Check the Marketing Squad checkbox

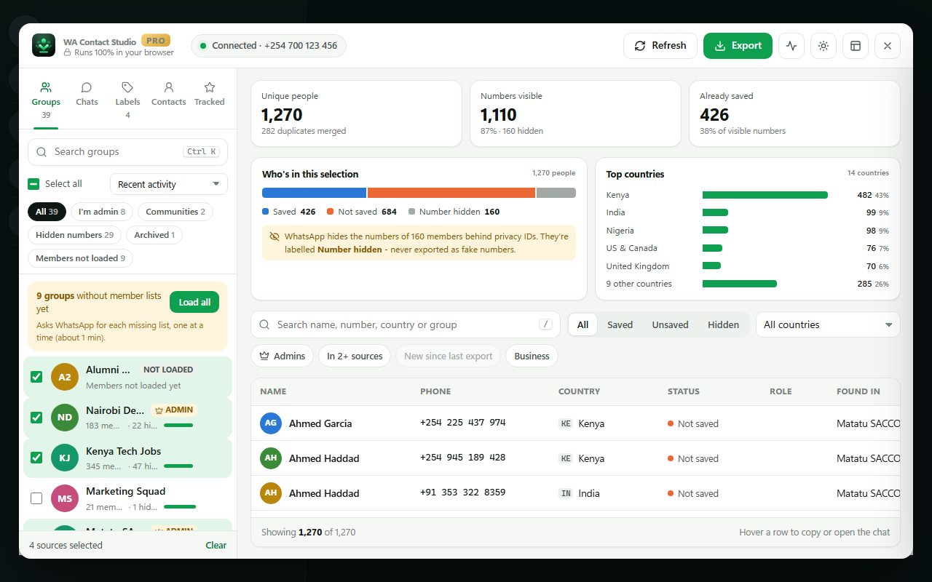pos(36,498)
